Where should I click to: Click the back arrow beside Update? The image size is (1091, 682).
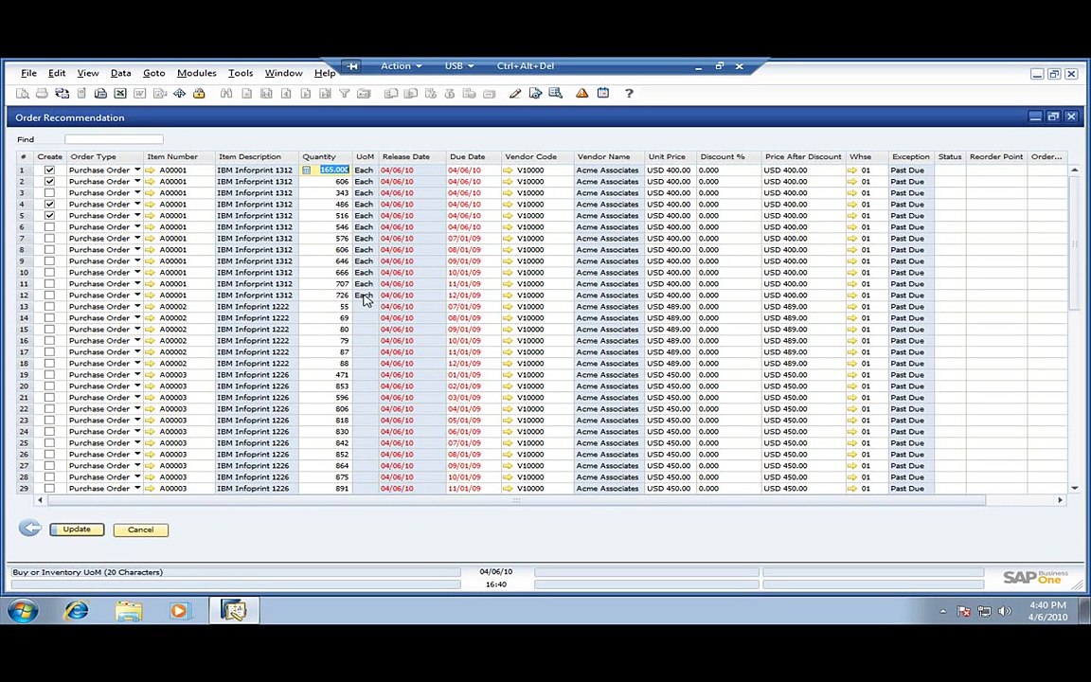click(x=30, y=529)
